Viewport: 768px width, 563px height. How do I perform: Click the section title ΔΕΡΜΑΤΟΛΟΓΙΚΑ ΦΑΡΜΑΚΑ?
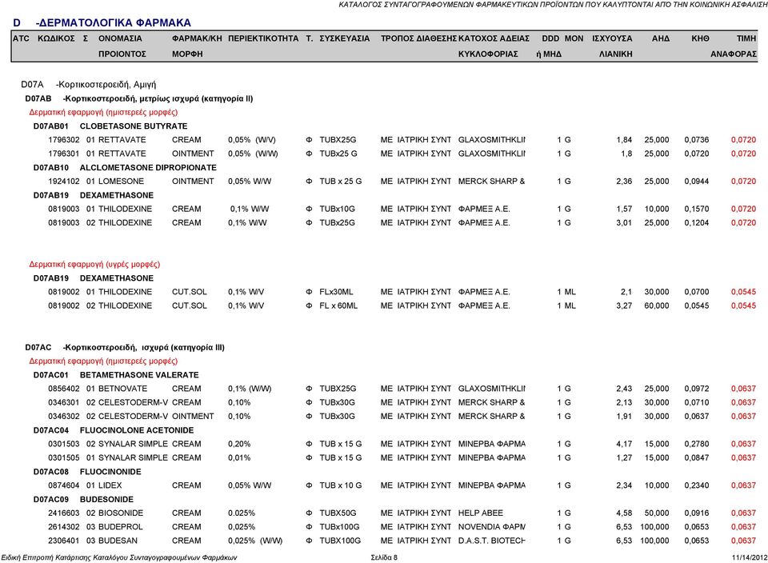(114, 22)
